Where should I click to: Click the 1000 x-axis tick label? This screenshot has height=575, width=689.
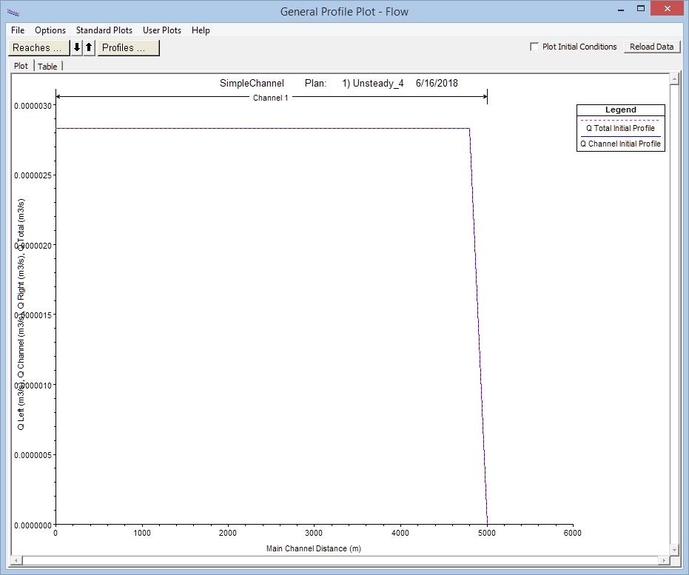[x=142, y=533]
